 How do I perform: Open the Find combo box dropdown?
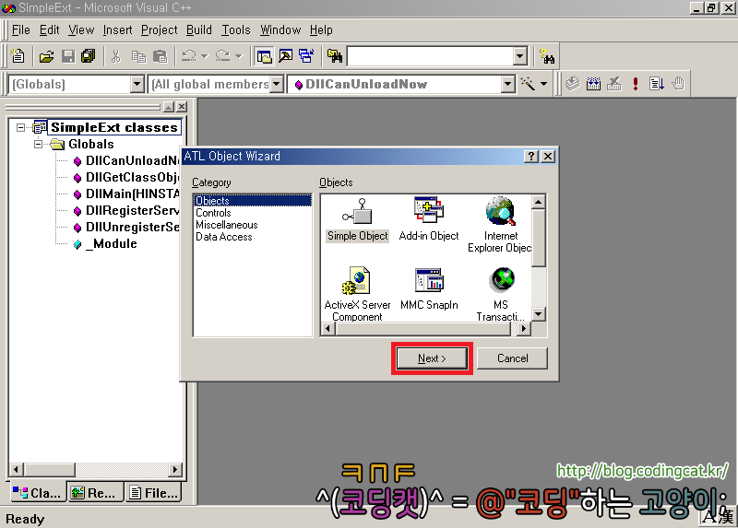point(519,56)
